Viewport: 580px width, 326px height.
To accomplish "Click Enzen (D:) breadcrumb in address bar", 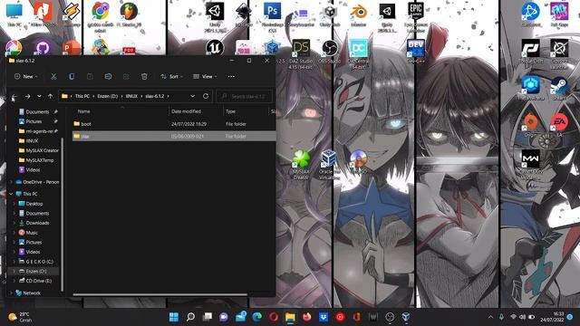I will pyautogui.click(x=107, y=96).
